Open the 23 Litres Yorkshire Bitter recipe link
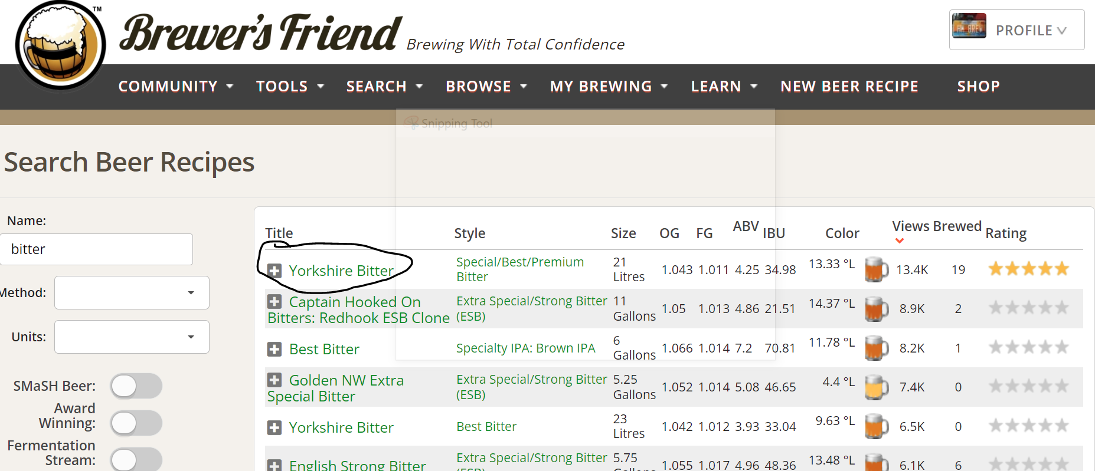The width and height of the screenshot is (1095, 471). [341, 427]
